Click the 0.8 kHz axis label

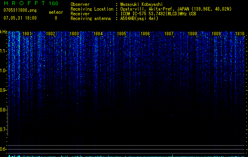point(3,110)
